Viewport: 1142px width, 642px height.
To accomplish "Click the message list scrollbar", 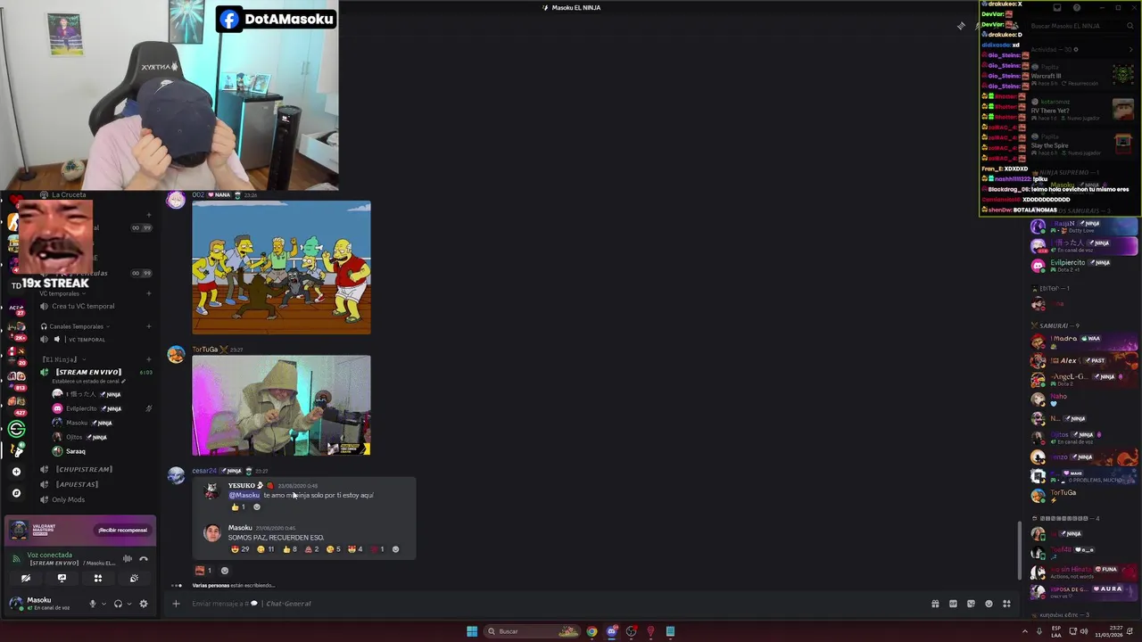I will [1020, 549].
